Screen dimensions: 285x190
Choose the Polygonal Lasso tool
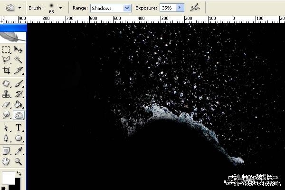(x=6, y=60)
